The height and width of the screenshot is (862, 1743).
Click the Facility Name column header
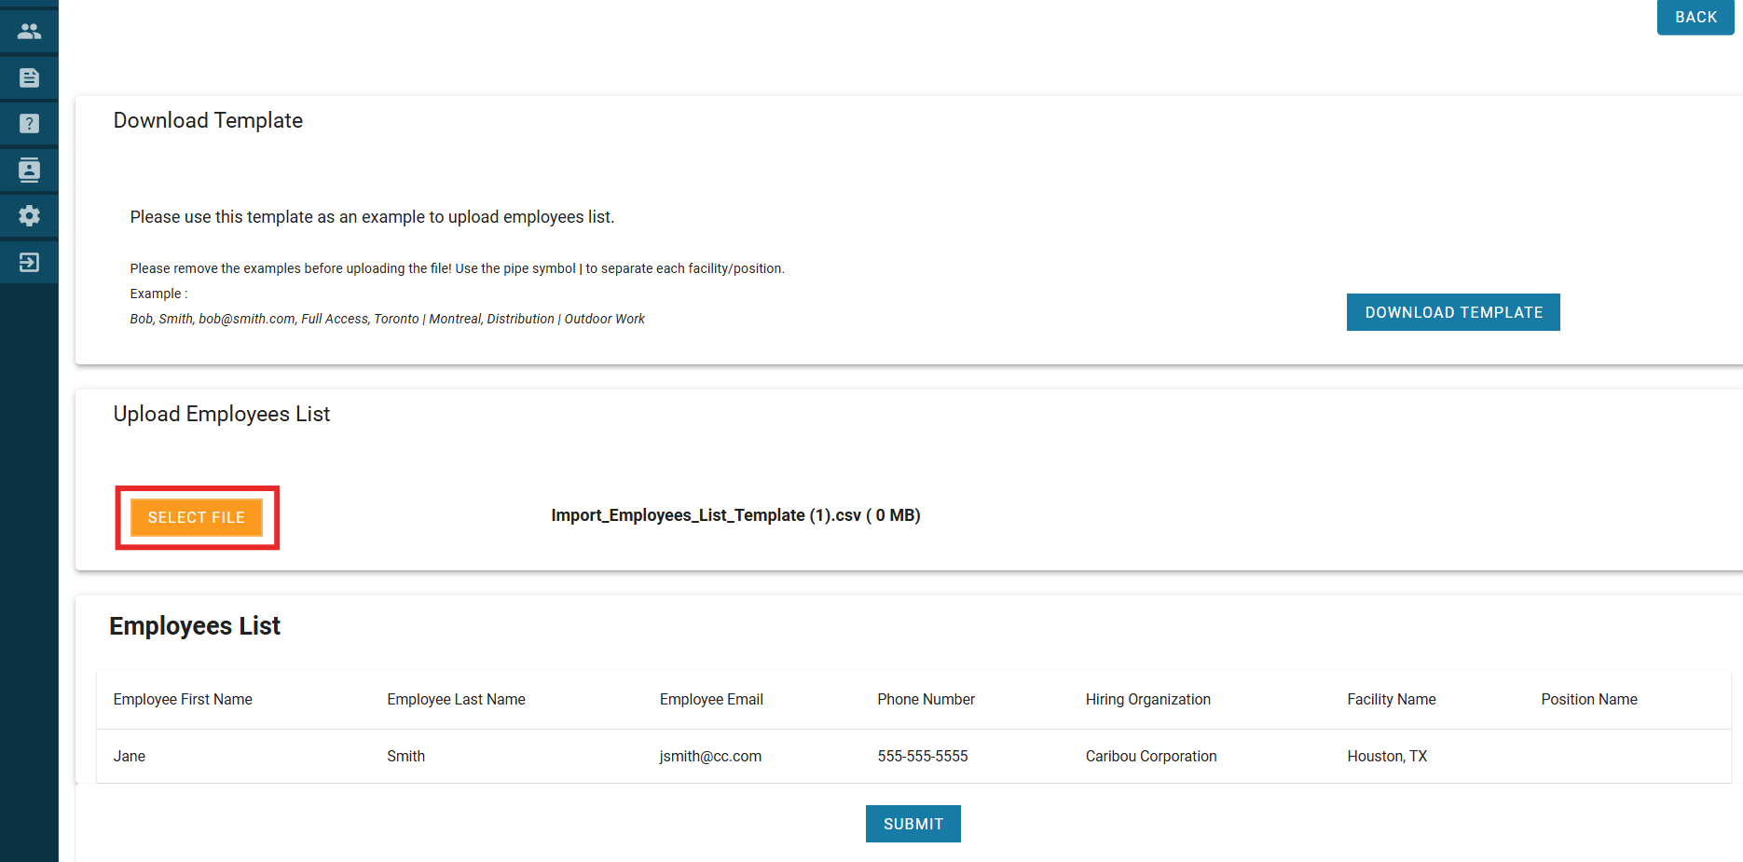(1391, 699)
